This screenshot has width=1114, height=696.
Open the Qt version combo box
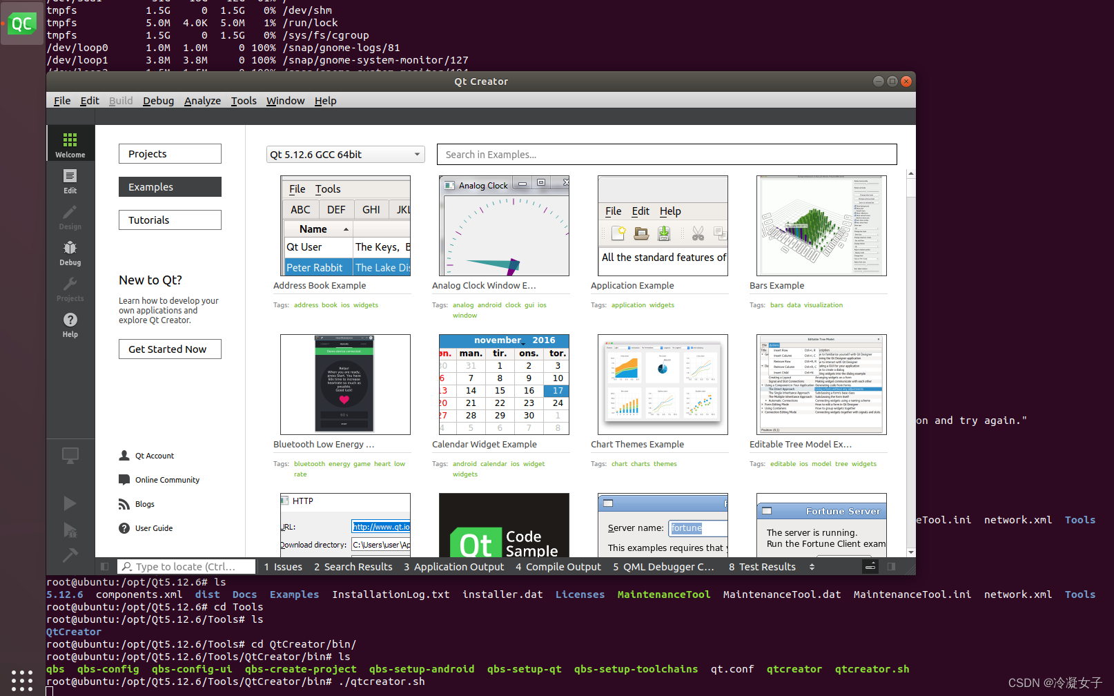pos(345,155)
